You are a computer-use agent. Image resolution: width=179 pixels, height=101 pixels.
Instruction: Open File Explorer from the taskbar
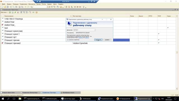tap(20, 98)
